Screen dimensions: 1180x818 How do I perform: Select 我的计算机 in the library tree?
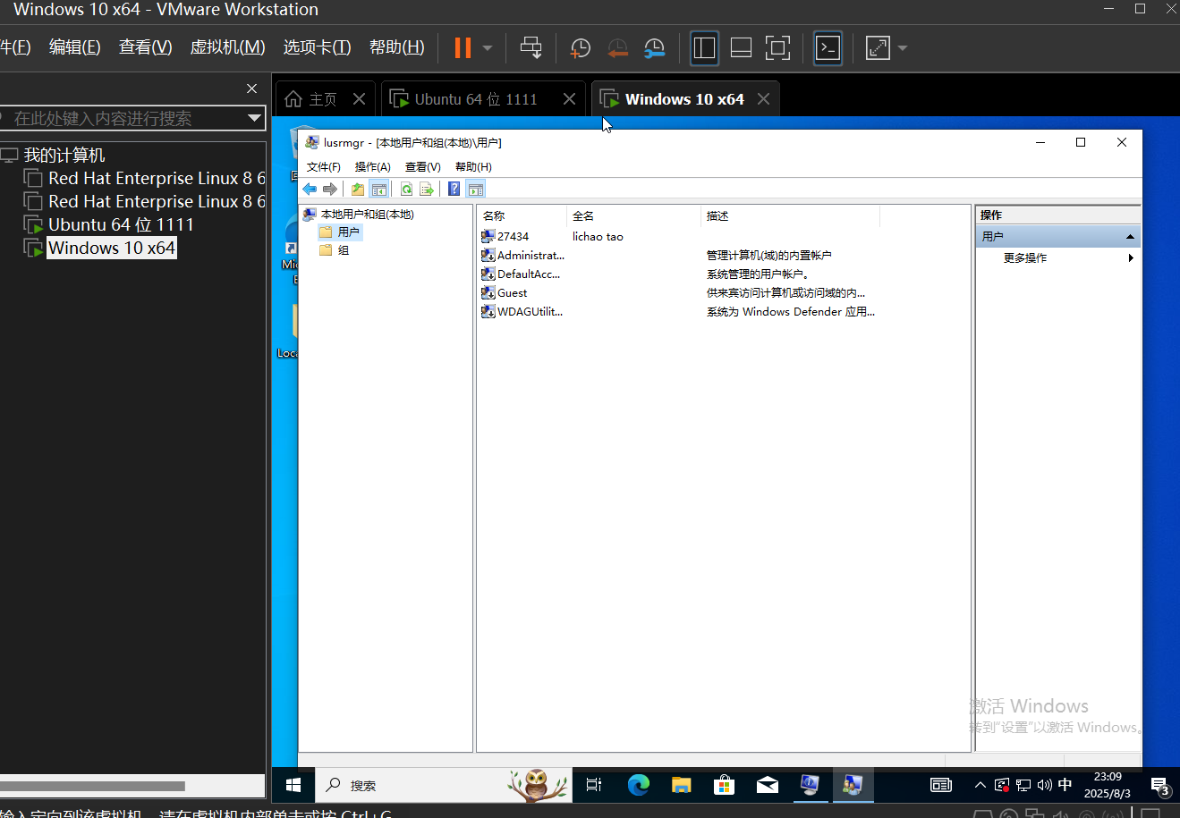(x=64, y=155)
